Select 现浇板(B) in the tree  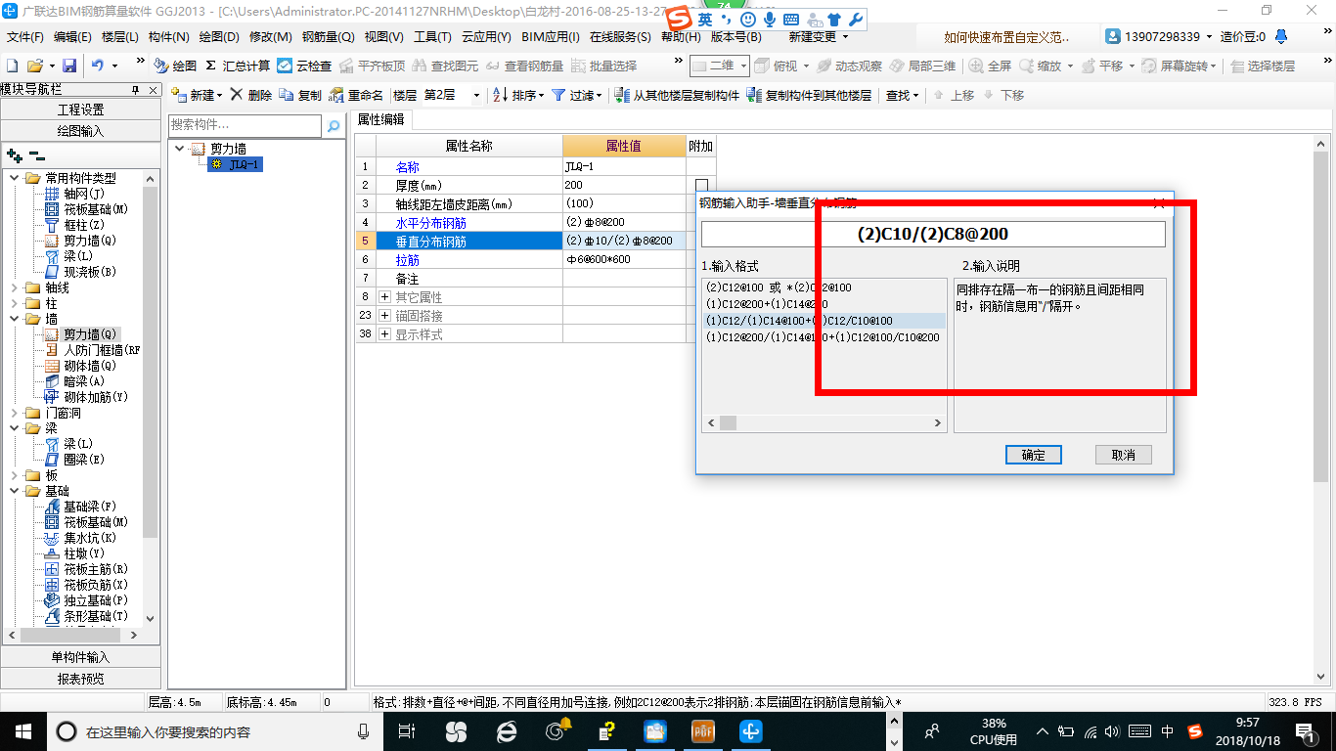coord(81,272)
